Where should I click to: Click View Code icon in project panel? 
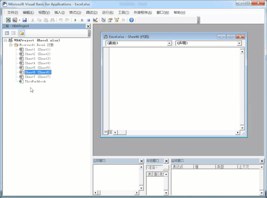click(x=7, y=33)
